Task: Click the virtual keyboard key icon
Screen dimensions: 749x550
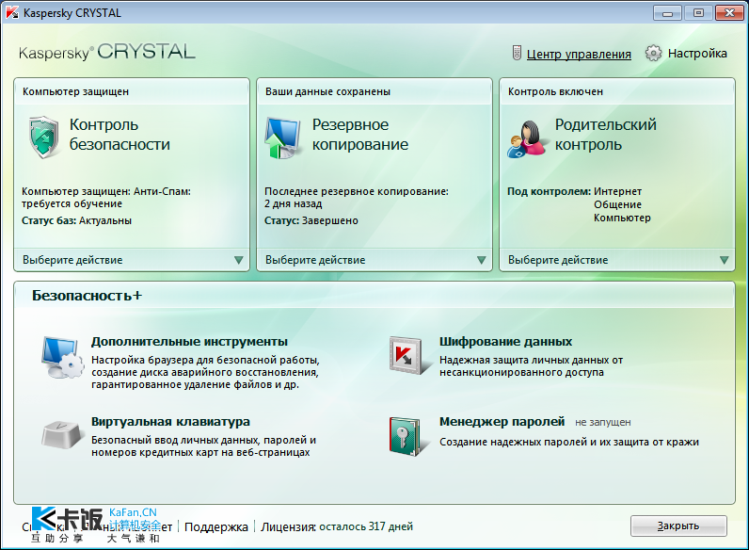Action: (62, 434)
